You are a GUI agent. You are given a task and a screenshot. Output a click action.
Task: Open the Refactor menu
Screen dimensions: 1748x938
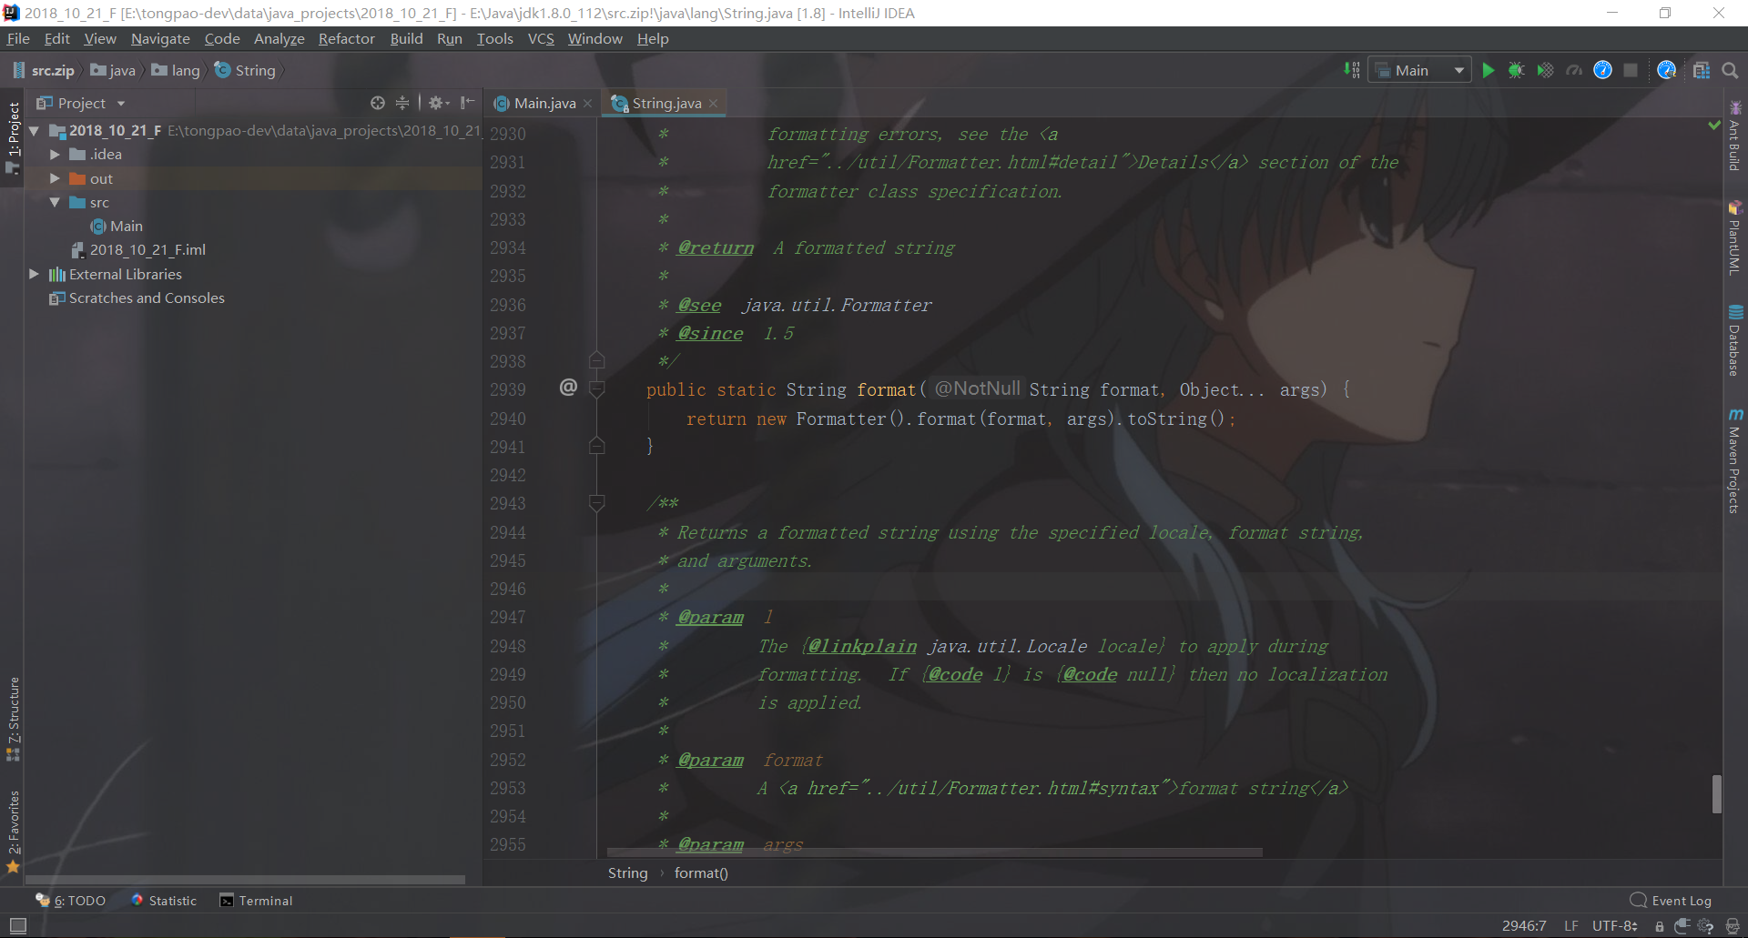click(x=346, y=38)
